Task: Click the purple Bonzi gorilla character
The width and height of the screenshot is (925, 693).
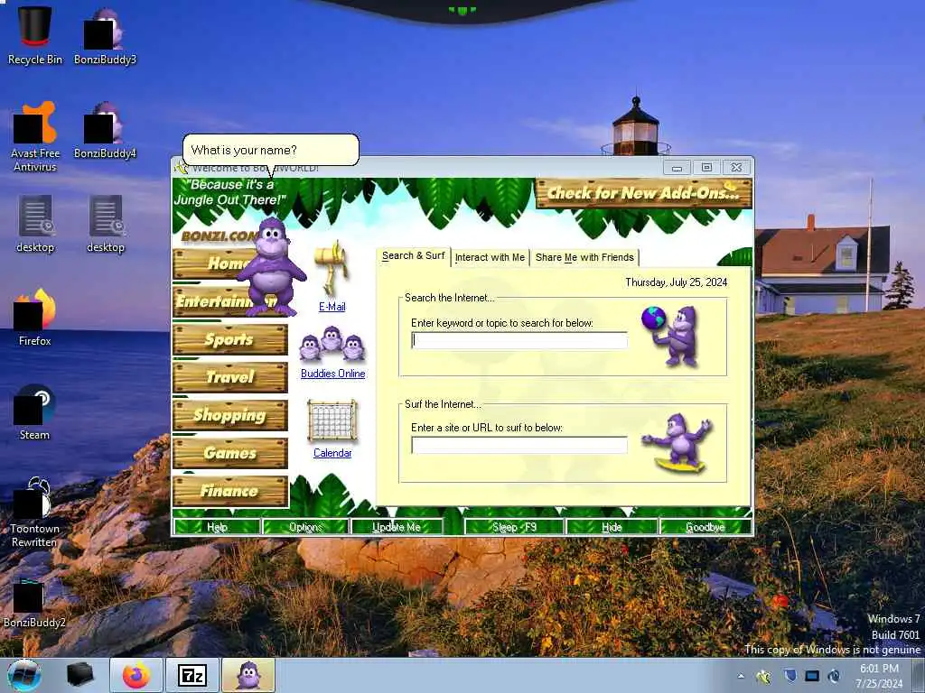Action: pos(271,266)
